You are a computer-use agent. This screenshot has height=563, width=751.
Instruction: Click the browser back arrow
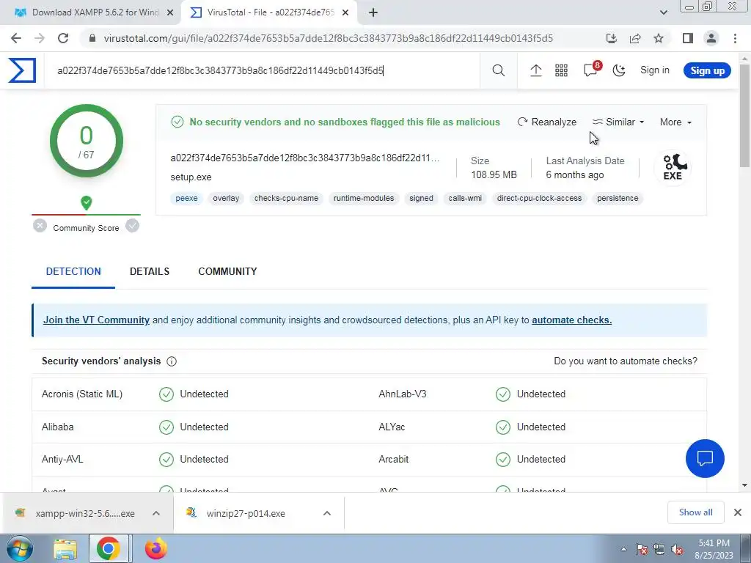coord(16,38)
